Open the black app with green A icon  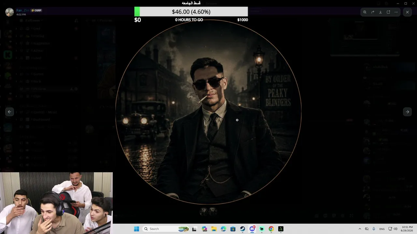[x=280, y=229]
